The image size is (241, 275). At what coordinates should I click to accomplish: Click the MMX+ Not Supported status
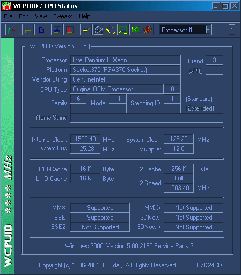(x=193, y=208)
